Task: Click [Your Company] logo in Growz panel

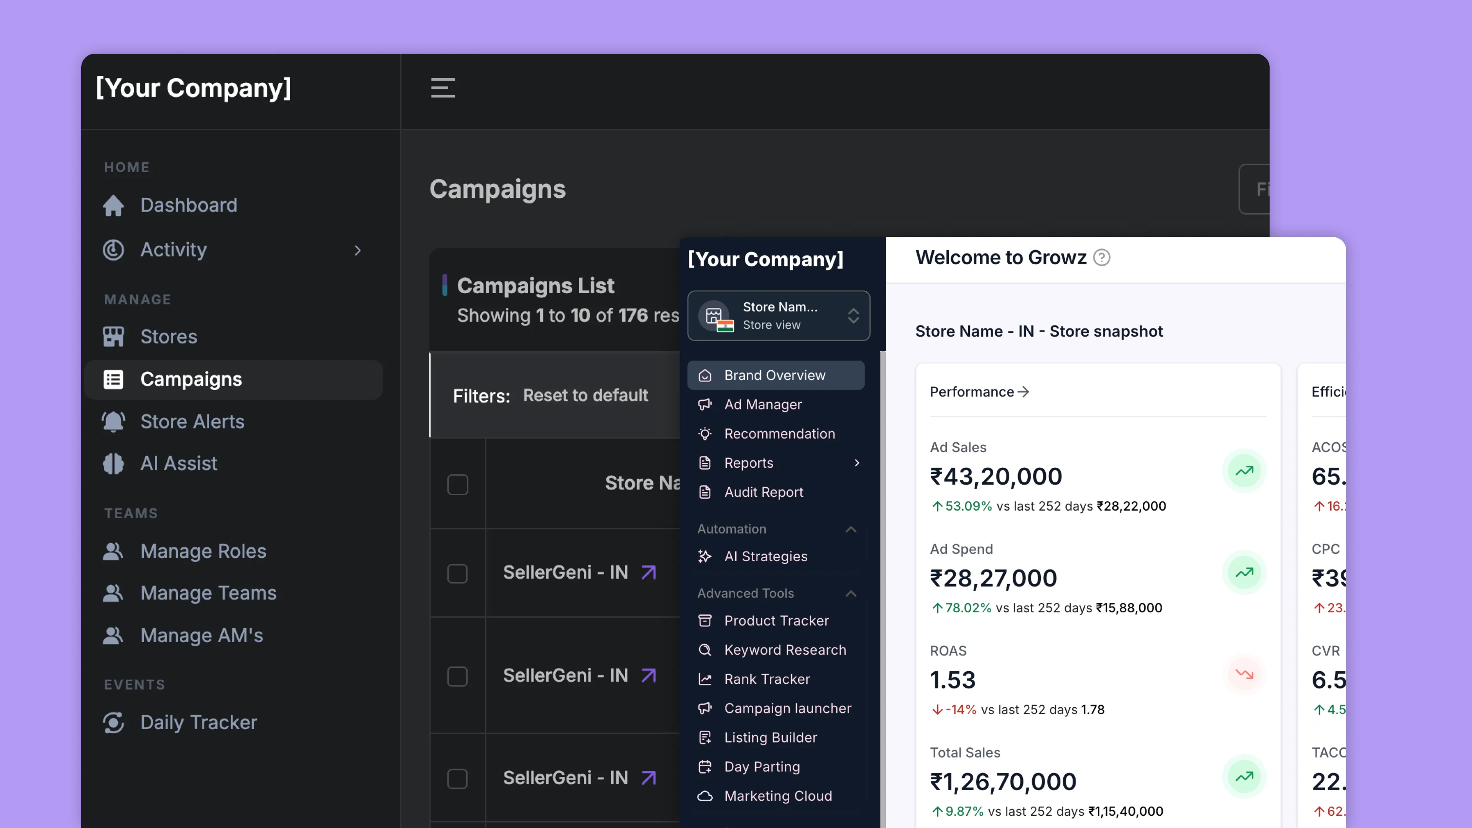Action: click(x=765, y=260)
